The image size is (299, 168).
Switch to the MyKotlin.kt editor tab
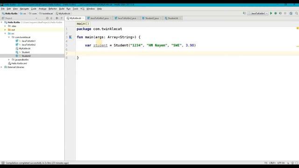coord(75,18)
